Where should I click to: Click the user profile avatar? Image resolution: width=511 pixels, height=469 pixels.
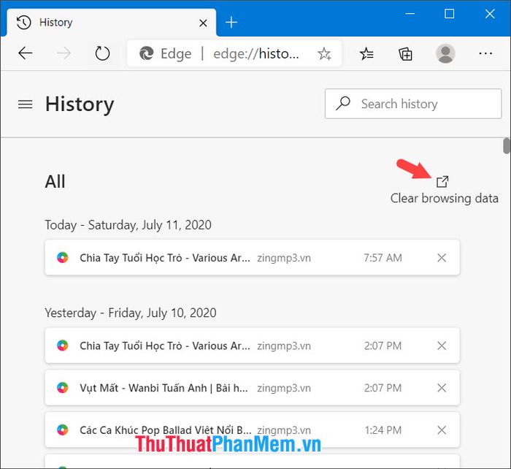click(445, 53)
